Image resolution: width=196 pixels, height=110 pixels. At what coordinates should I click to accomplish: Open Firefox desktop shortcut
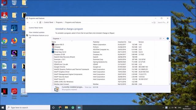pos(14,42)
